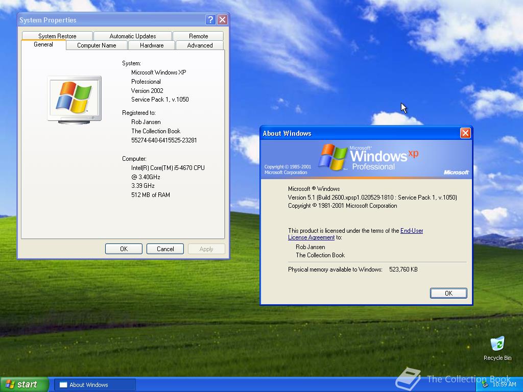Click the Build 2600 version line in About Windows
The height and width of the screenshot is (392, 523).
372,198
